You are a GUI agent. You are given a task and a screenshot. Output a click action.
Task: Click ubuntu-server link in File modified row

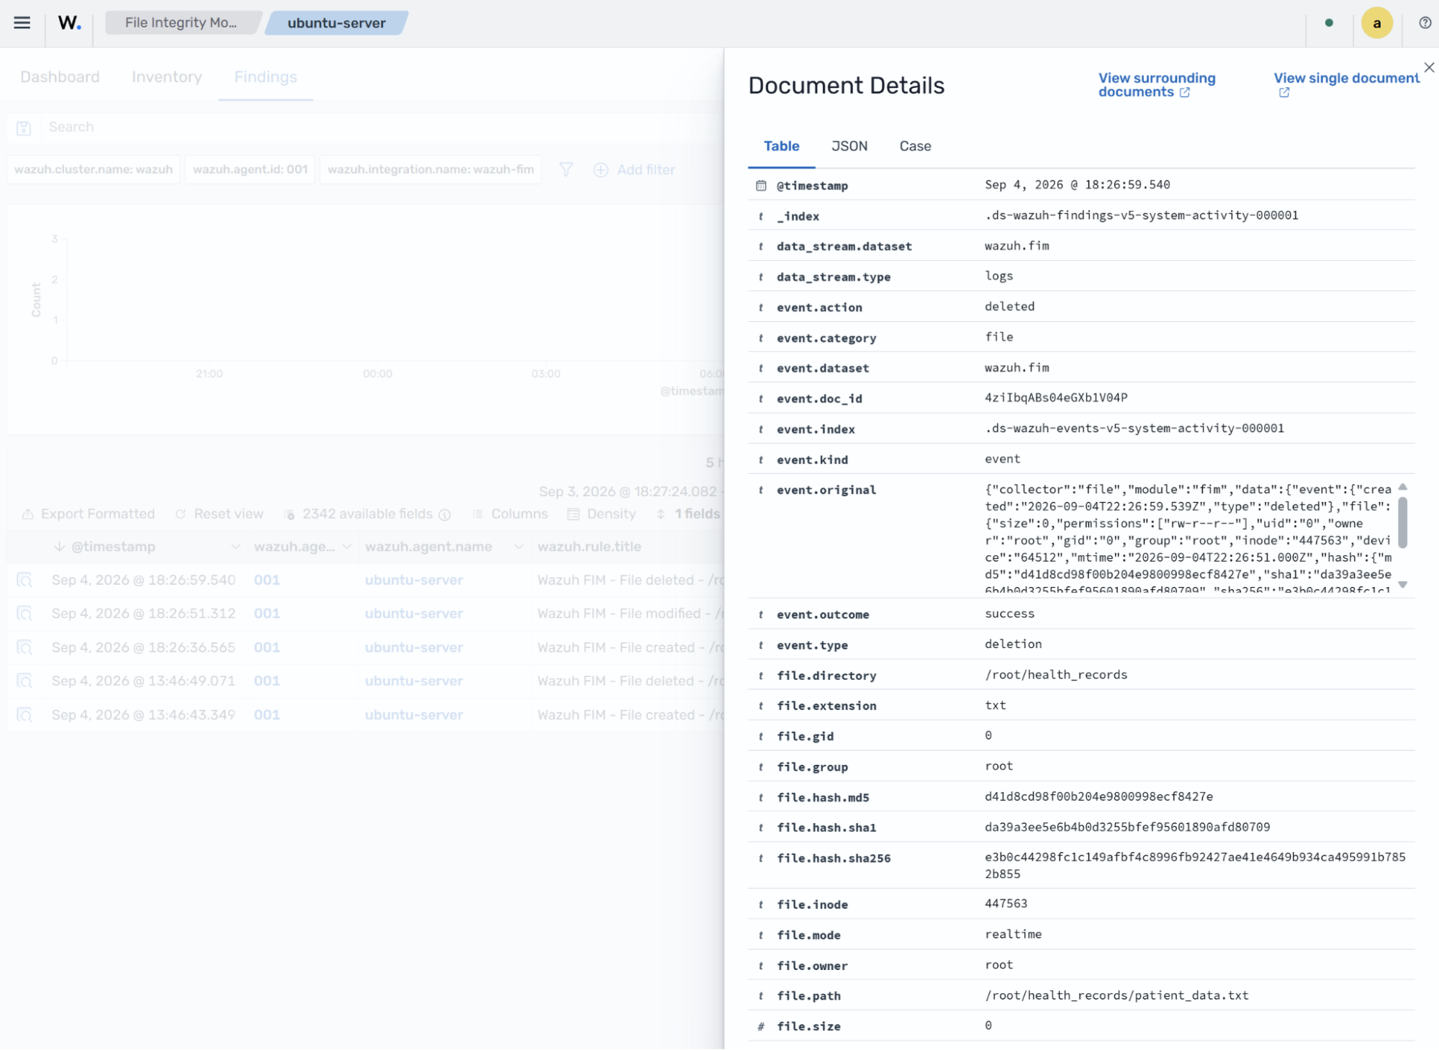click(x=413, y=614)
